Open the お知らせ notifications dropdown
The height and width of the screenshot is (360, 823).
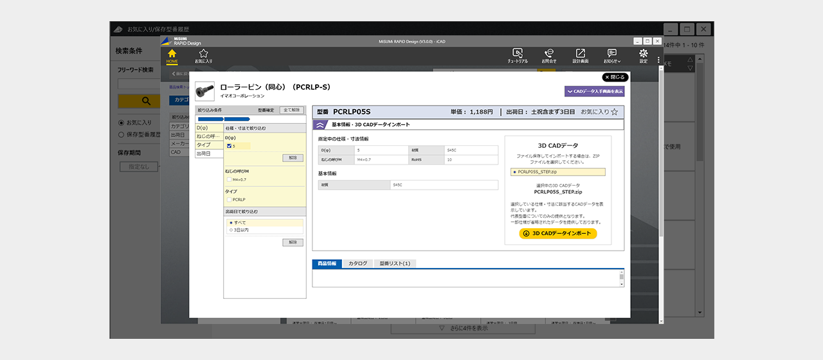point(611,54)
